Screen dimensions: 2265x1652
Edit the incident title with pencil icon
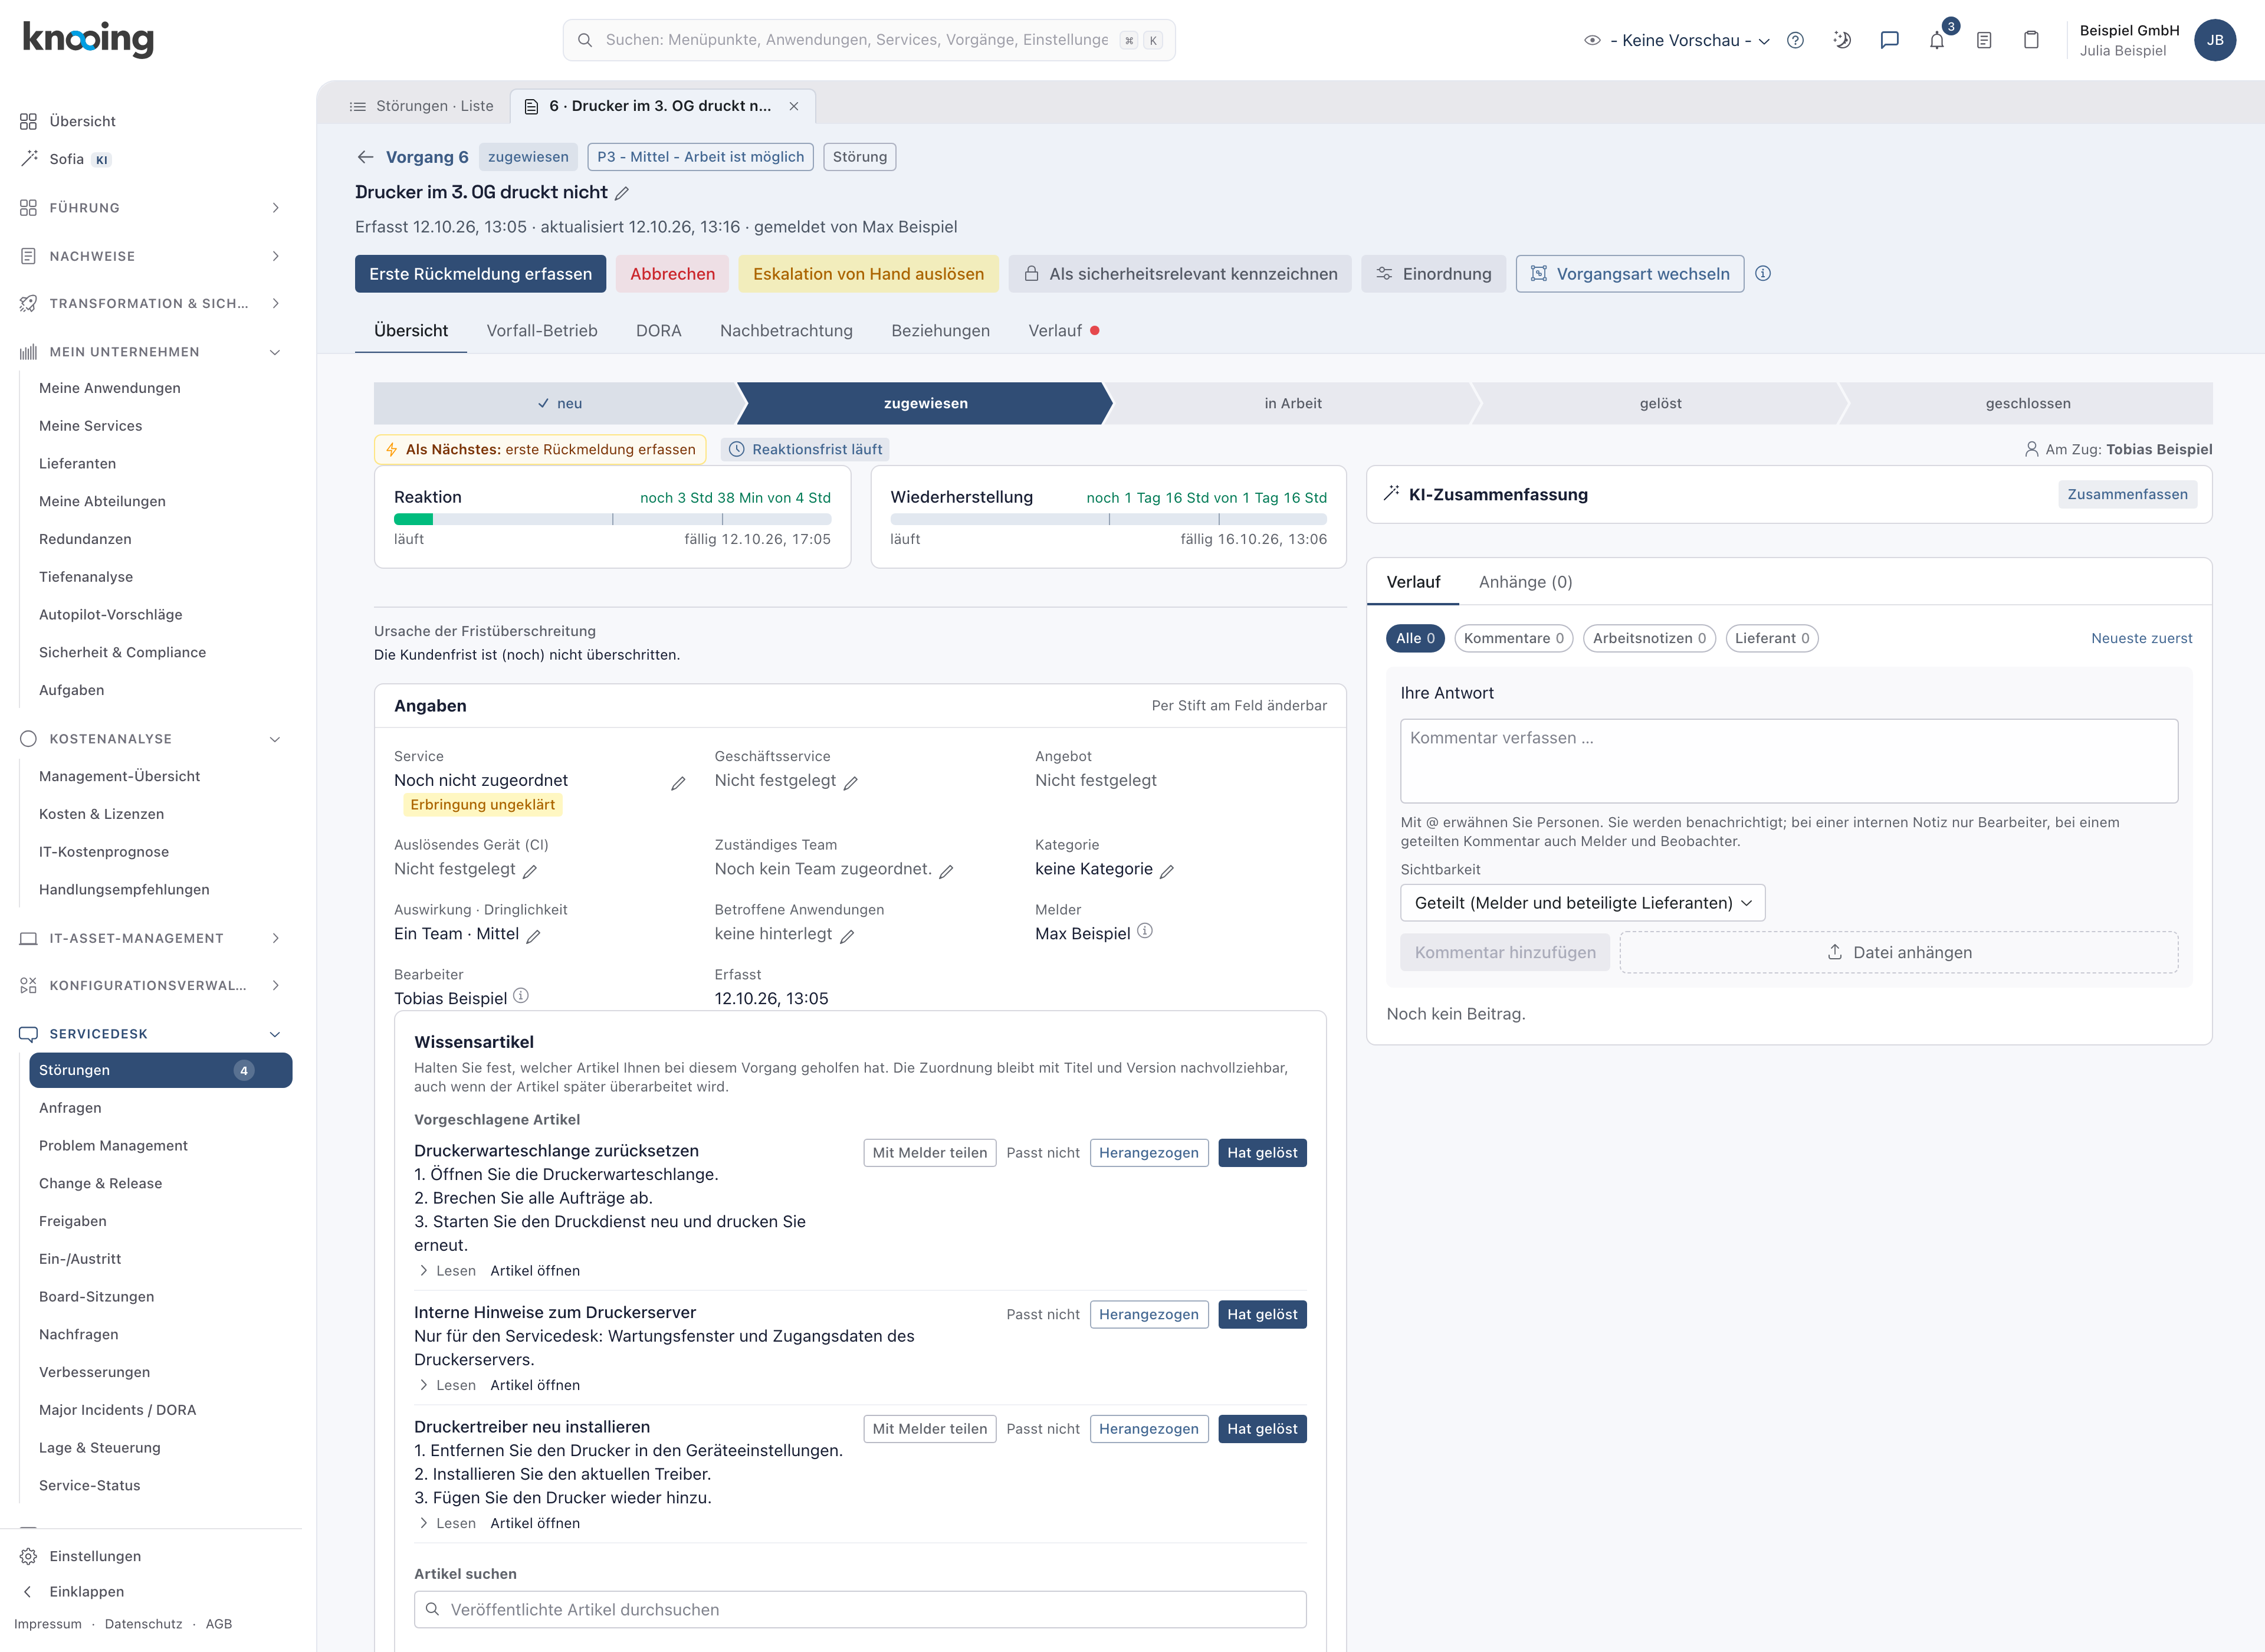point(622,193)
